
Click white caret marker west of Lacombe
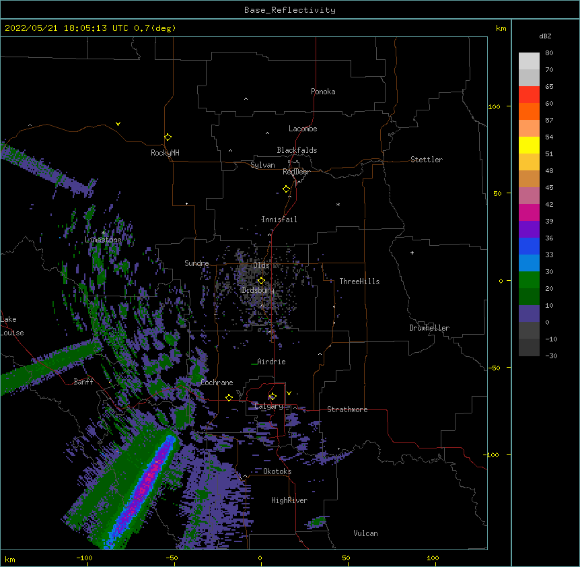[267, 133]
